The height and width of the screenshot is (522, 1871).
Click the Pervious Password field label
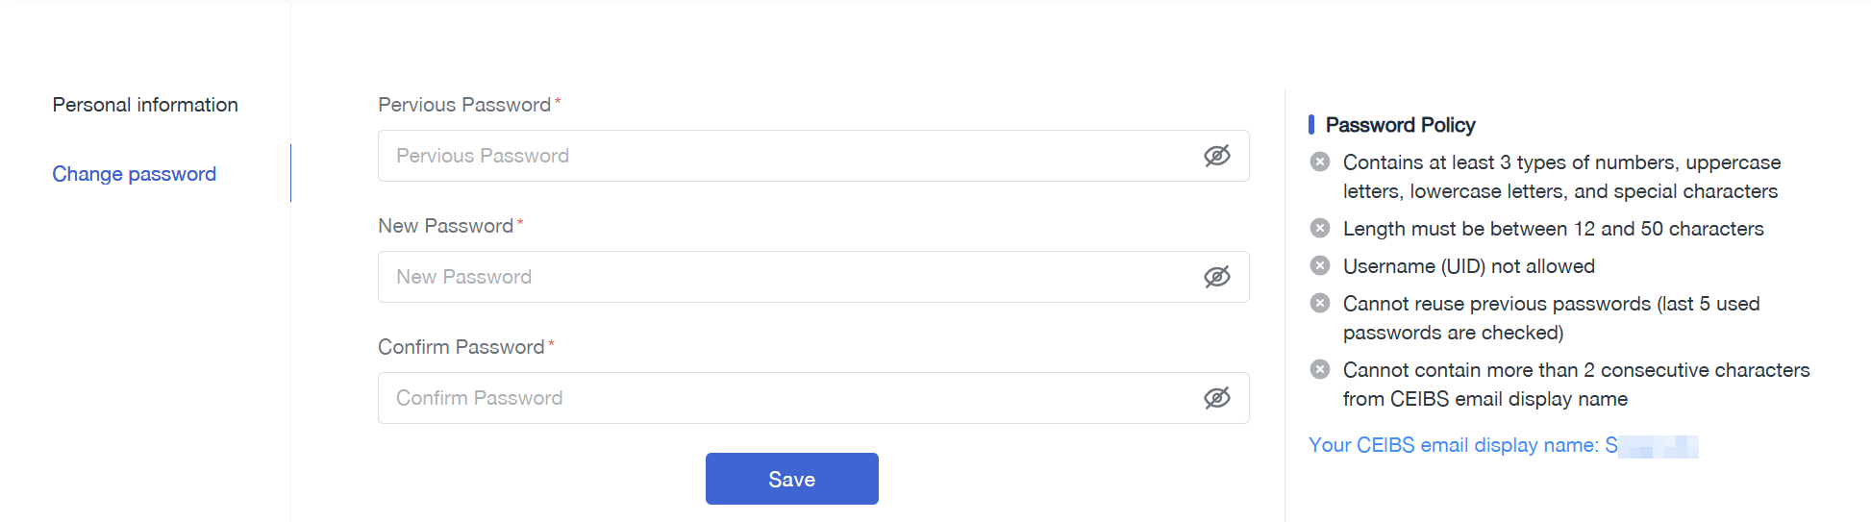point(464,105)
